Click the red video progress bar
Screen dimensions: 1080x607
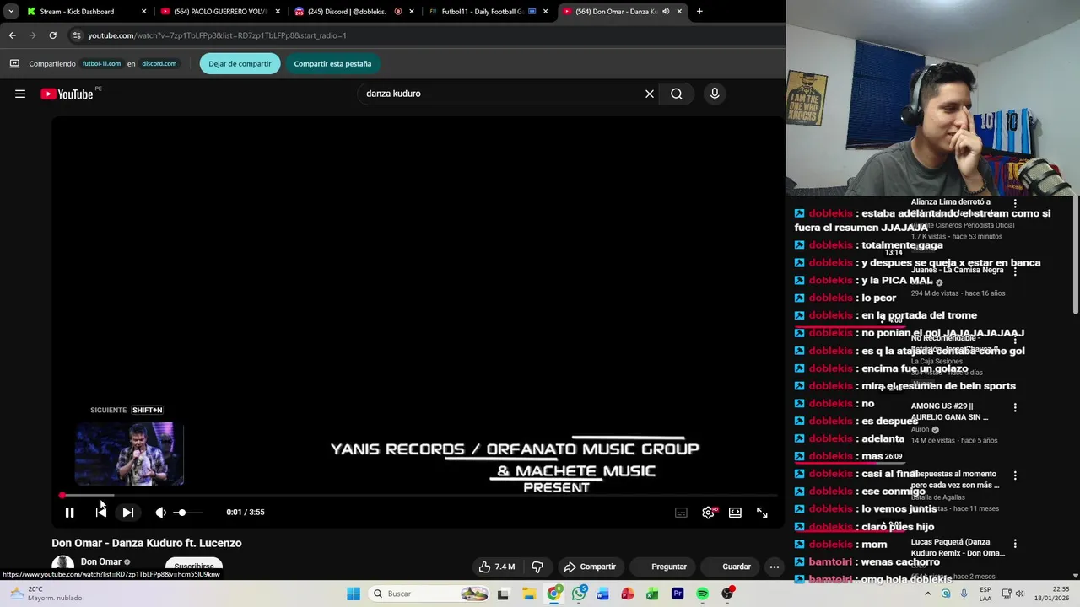(x=418, y=495)
